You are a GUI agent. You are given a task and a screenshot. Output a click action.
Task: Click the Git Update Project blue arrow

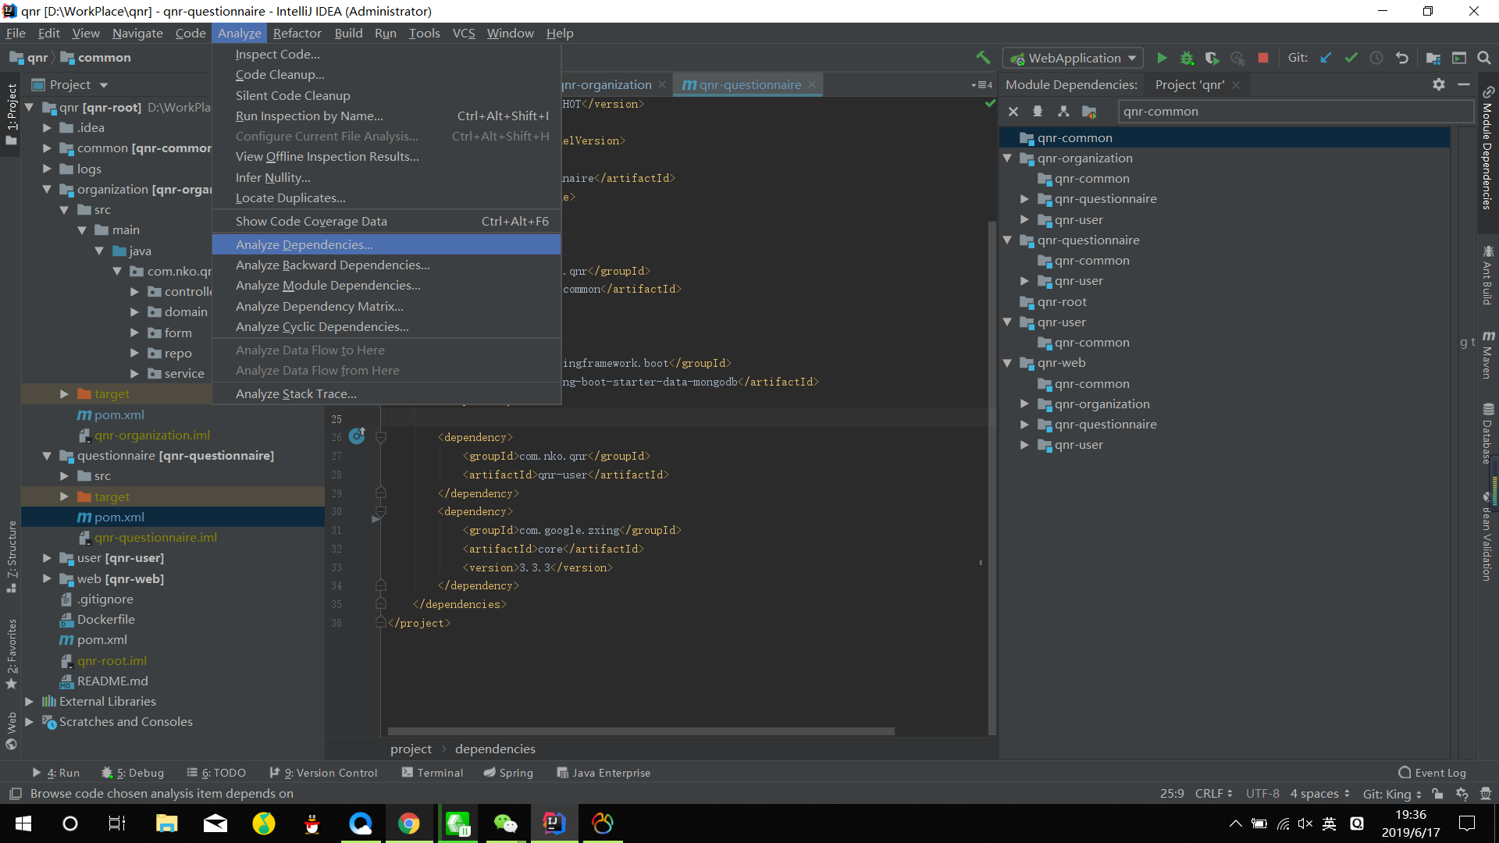1326,58
